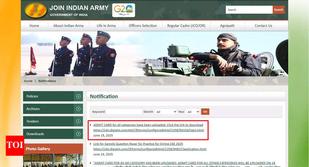Open the Month dropdown filter
This screenshot has width=309, height=167.
[165, 112]
